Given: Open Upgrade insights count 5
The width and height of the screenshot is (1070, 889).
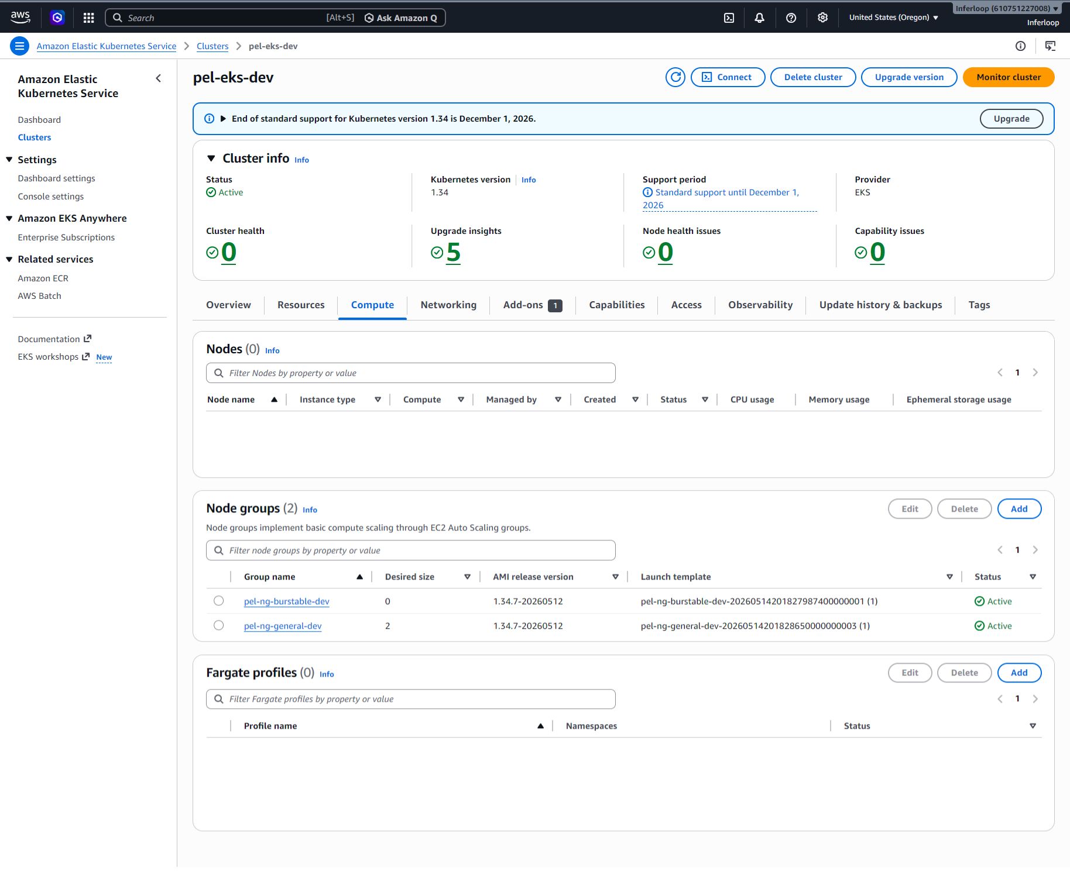Looking at the screenshot, I should (x=454, y=253).
